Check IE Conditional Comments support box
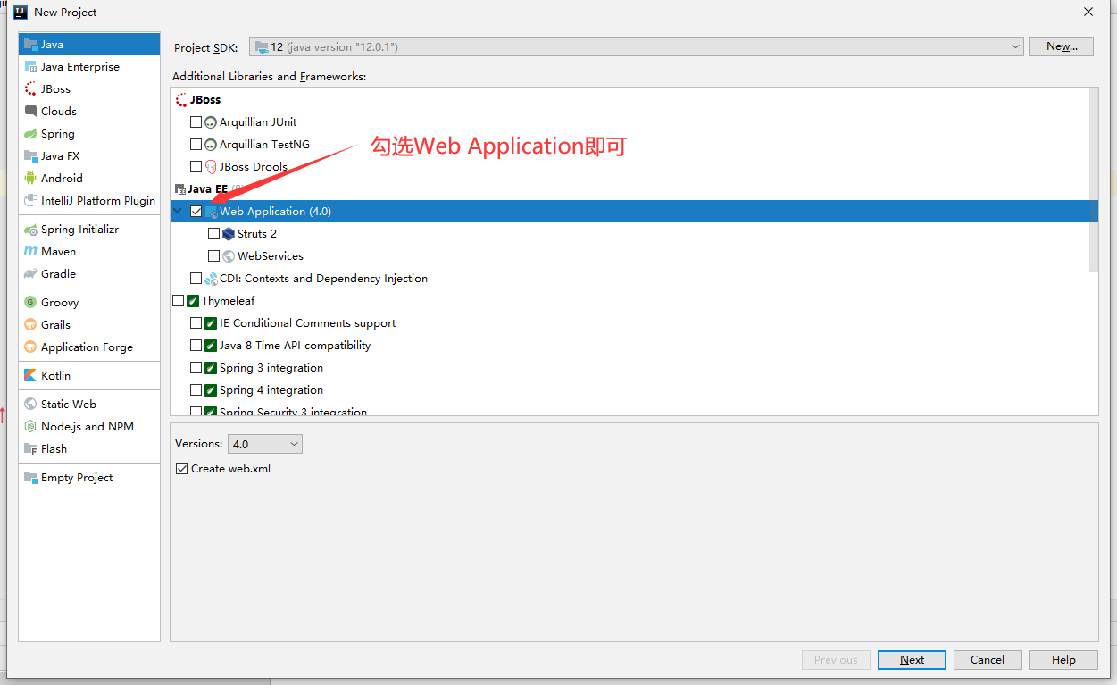1117x685 pixels. pos(196,323)
